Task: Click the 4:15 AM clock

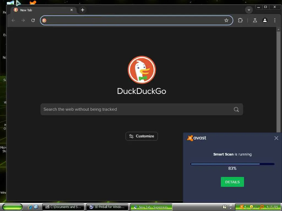Action: 272,207
